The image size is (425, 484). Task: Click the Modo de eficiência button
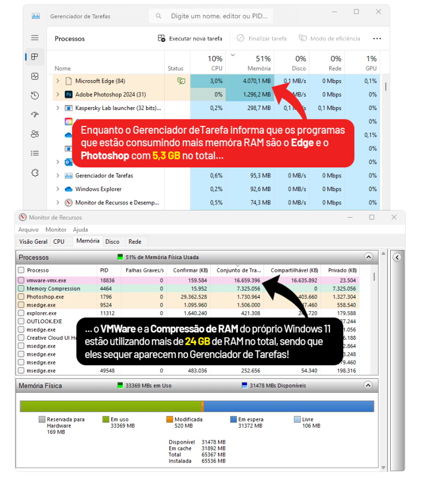pos(329,39)
